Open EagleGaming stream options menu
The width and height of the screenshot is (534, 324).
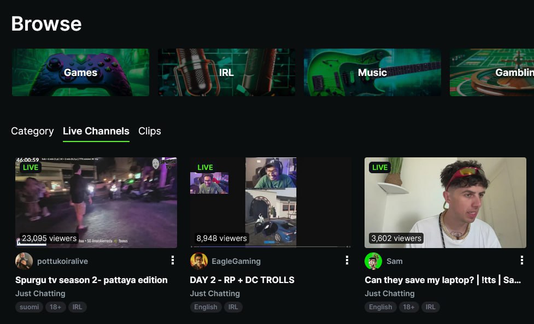coord(347,261)
